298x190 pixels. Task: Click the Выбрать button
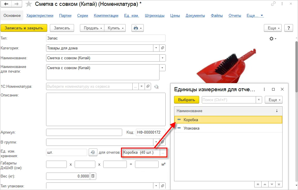pos(186,100)
